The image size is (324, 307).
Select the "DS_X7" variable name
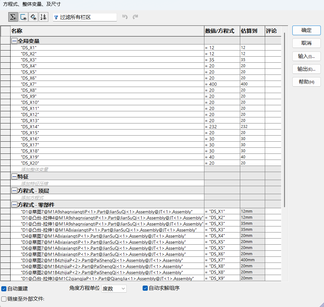click(28, 84)
